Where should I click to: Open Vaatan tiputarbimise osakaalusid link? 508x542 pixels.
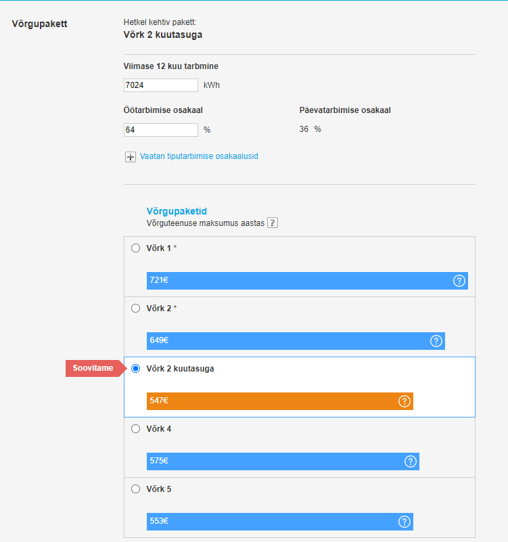199,156
